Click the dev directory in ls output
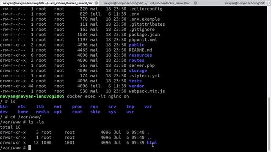271x152 pixels. coord(4,111)
